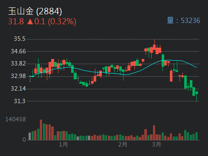Viewport: 208px width, 156px height.
Task: Click the first gray volume bar on the left
Action: tap(30, 136)
